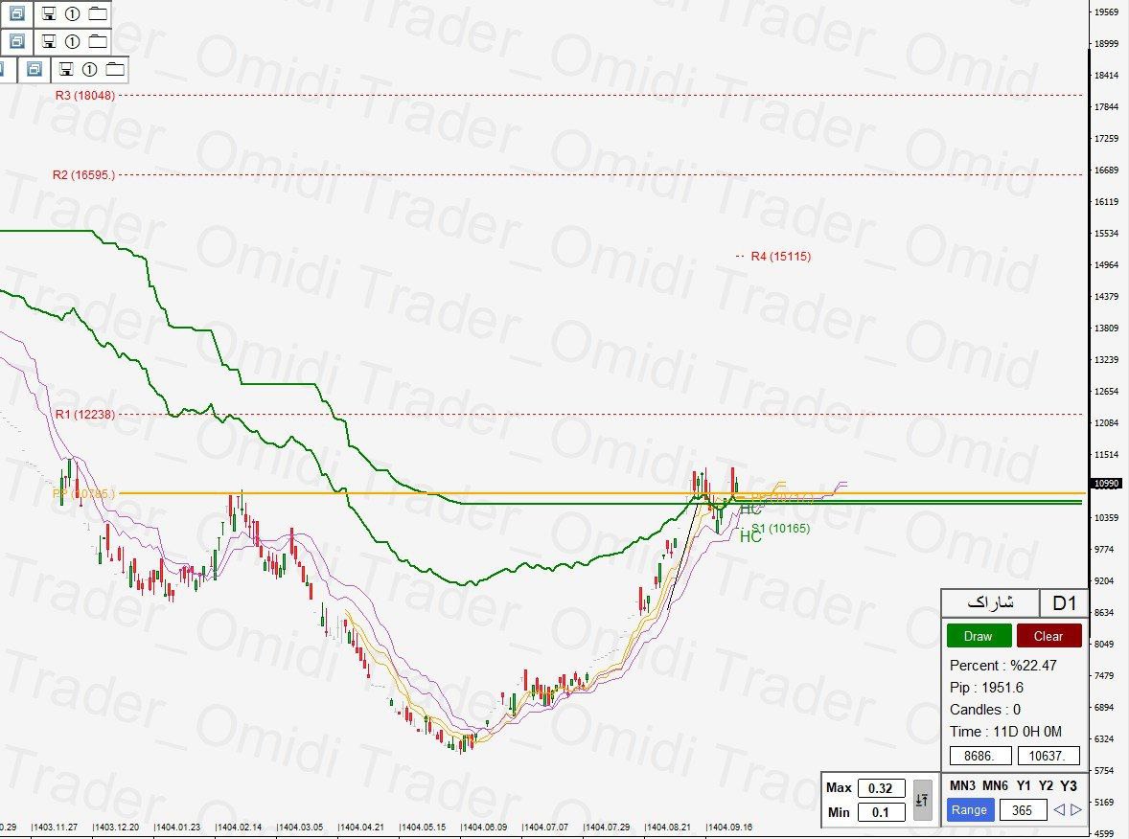Open the folder icon in the third toolbar row
1129x839 pixels.
pyautogui.click(x=115, y=69)
